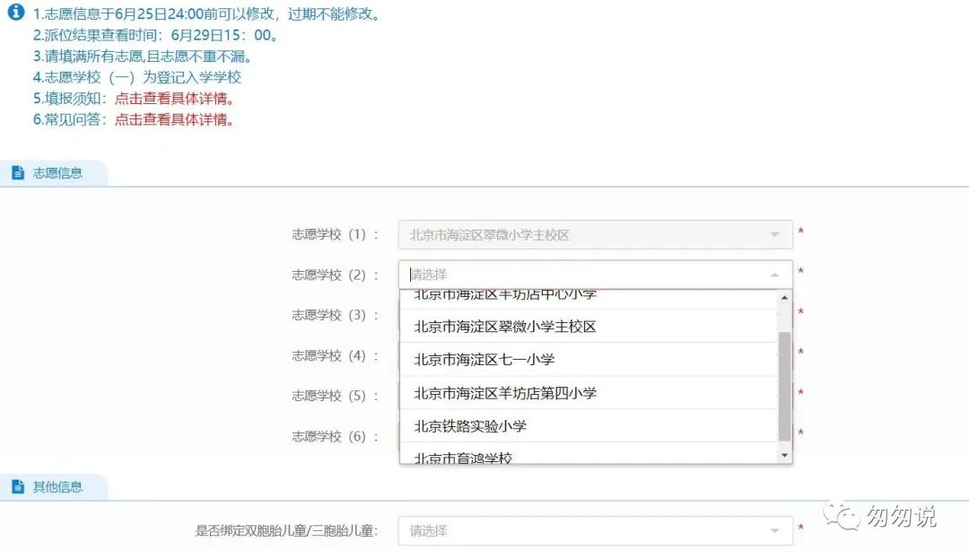
Task: Choose 北京市海淀区七一小学 from the list
Action: point(589,360)
